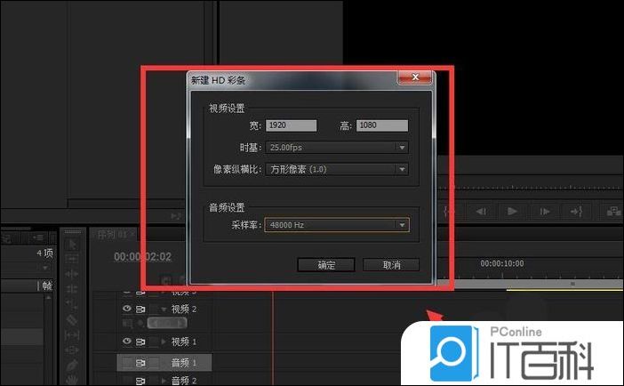Select the Selection arrow tool
Screen dimensions: 624x386
click(x=72, y=244)
